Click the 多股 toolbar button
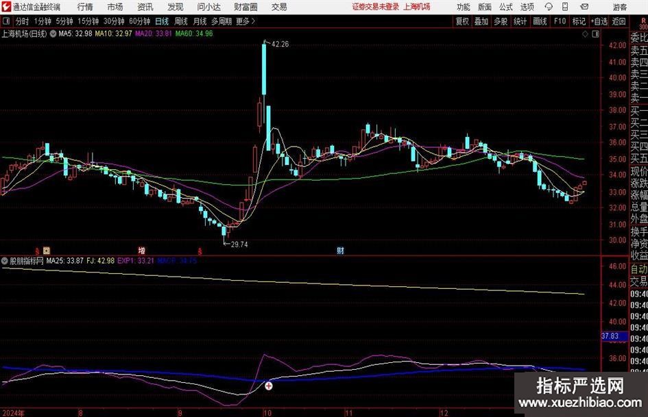This screenshot has width=648, height=417. 501,21
